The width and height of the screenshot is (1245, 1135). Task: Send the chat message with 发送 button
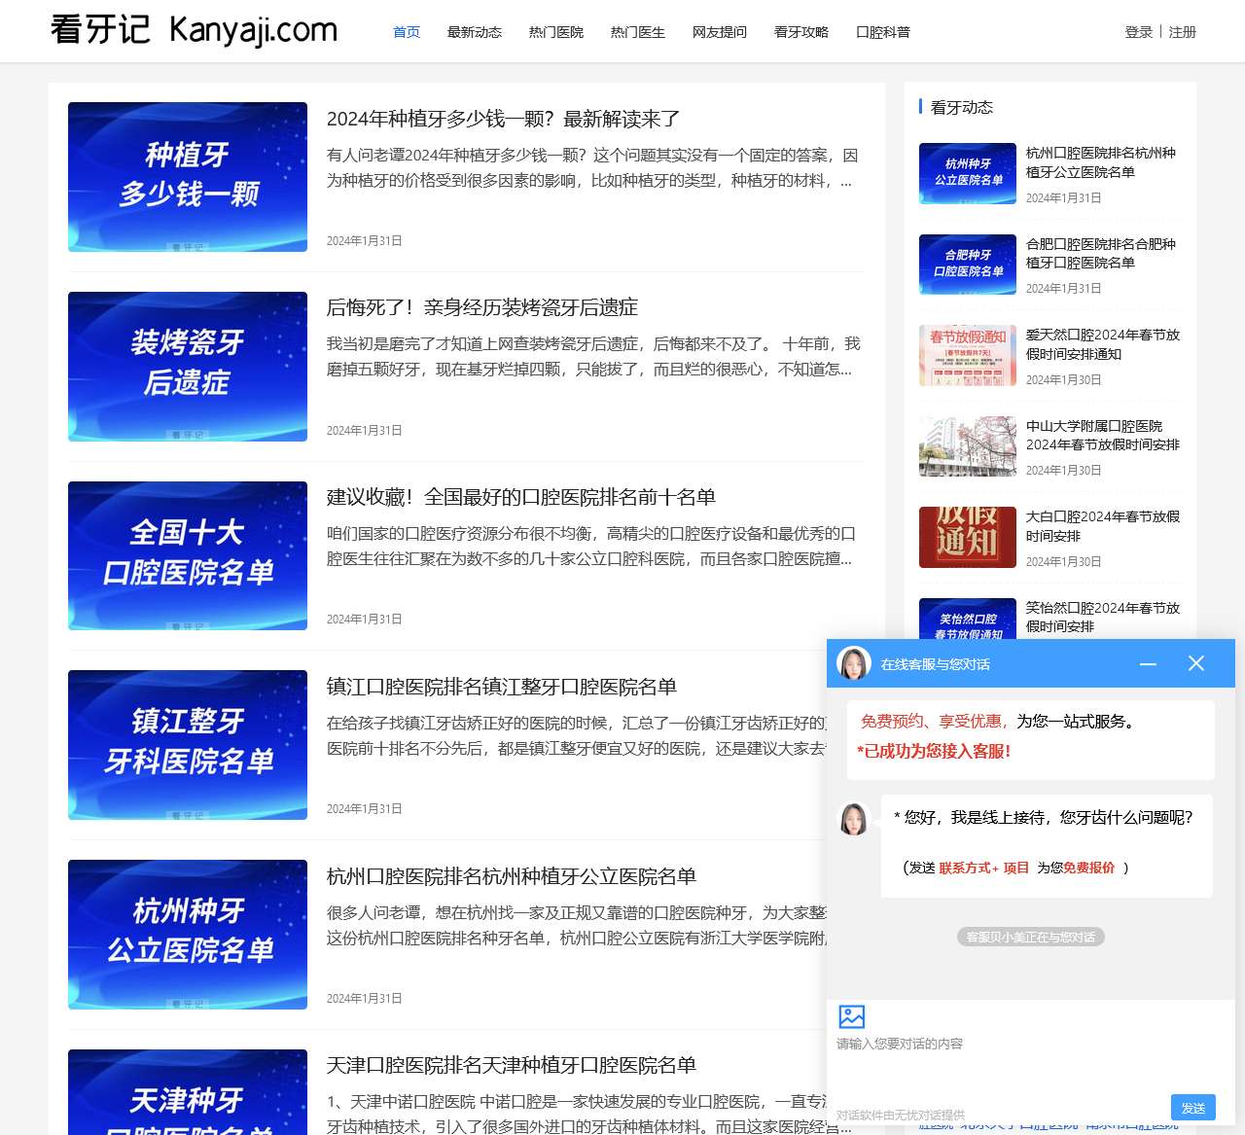(x=1193, y=1107)
